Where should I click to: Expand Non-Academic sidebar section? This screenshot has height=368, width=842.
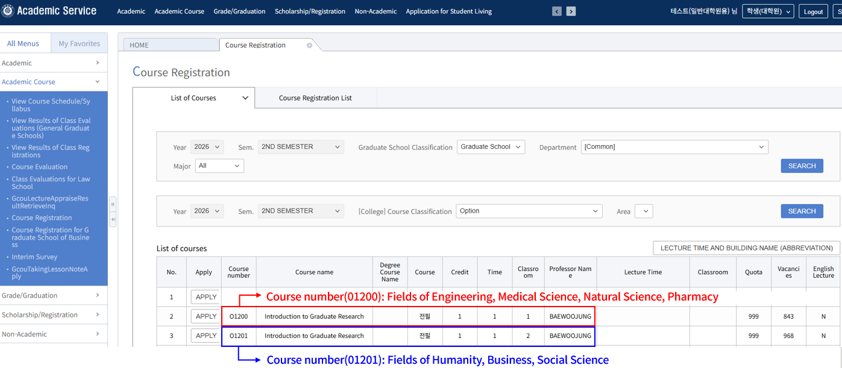coord(54,334)
